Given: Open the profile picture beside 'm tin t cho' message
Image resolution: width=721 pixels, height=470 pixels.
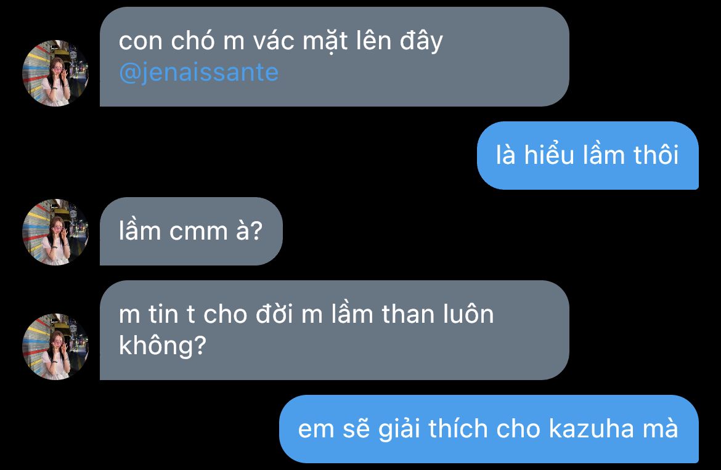Looking at the screenshot, I should pos(55,347).
